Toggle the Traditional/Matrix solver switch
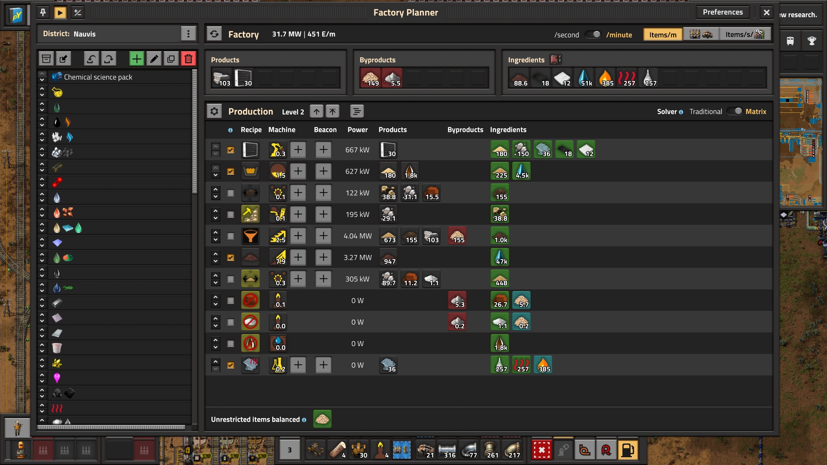Image resolution: width=827 pixels, height=465 pixels. click(734, 112)
